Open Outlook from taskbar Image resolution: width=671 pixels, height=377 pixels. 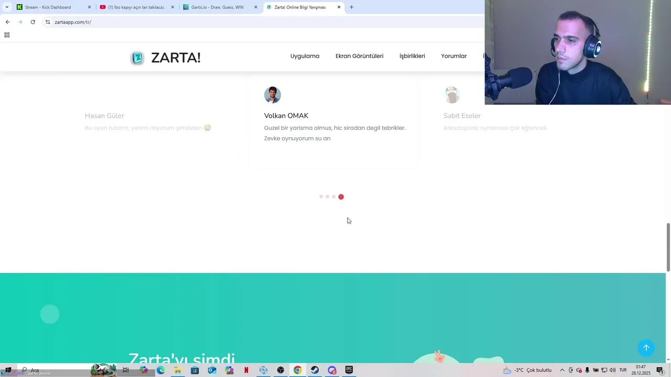tap(212, 370)
